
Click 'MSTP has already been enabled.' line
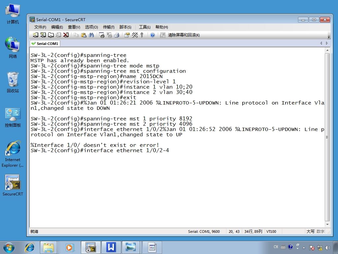tap(80, 61)
